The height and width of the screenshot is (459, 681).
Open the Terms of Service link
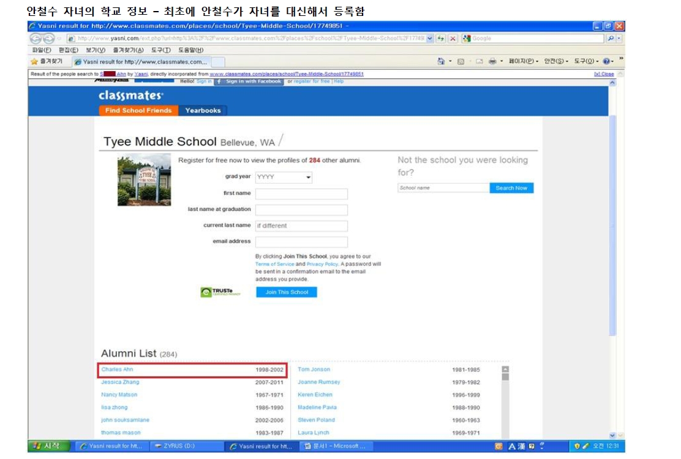click(x=274, y=264)
